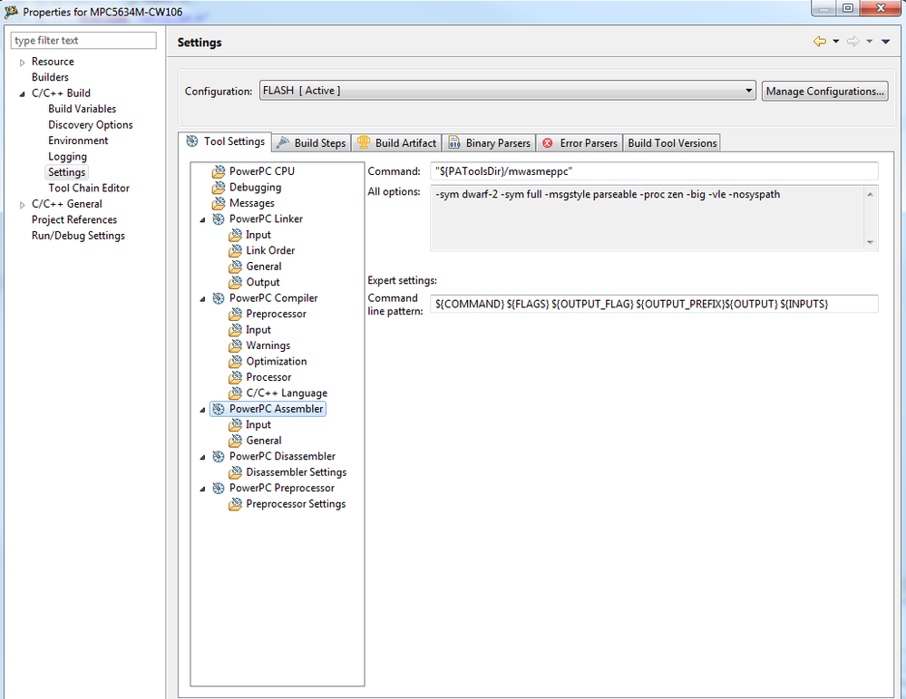The image size is (906, 699).
Task: Select Tool Chain Editor item
Action: tap(89, 189)
